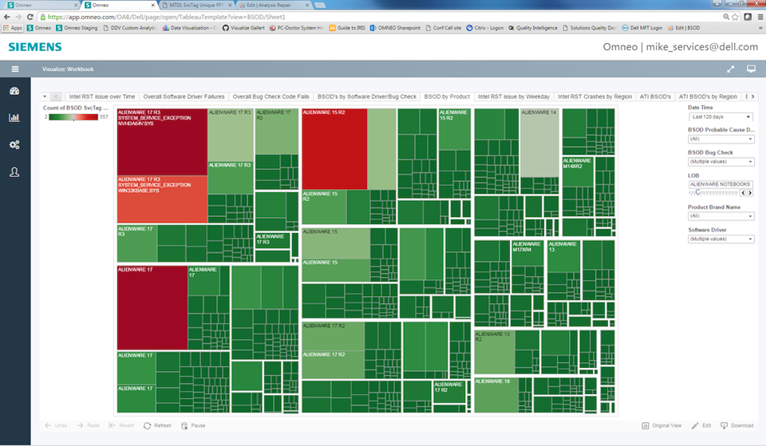This screenshot has height=446, width=766.
Task: Switch to MTDL SvcTag Unique browser tab
Action: coord(196,5)
